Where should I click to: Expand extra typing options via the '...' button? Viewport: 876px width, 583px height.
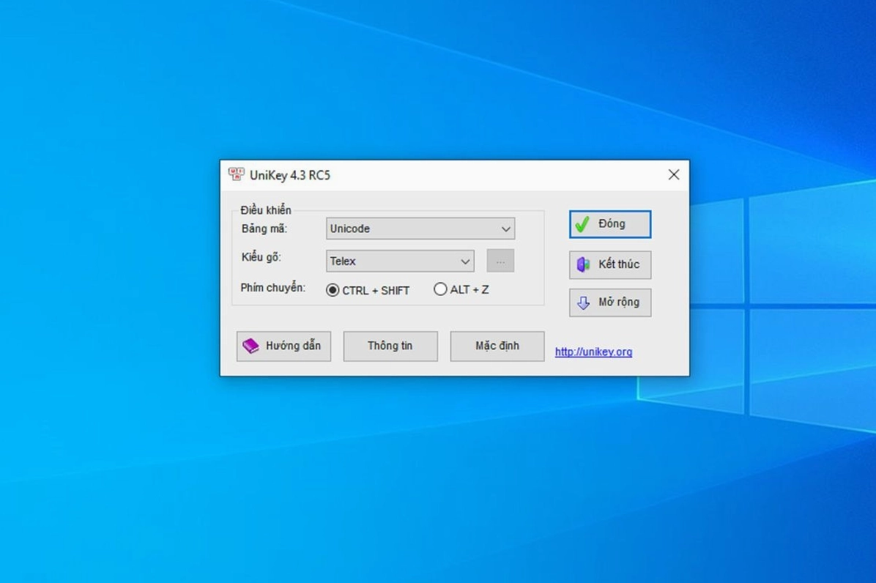pyautogui.click(x=500, y=260)
